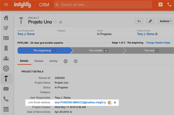Open help icon beside Date of Next Activity
174x115 pixels.
point(71,112)
